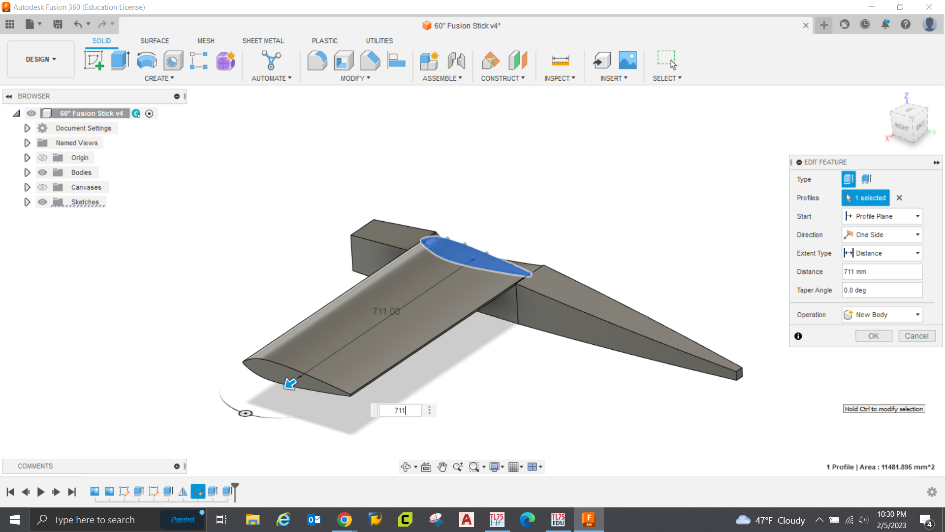Select the Revolve tool

146,60
